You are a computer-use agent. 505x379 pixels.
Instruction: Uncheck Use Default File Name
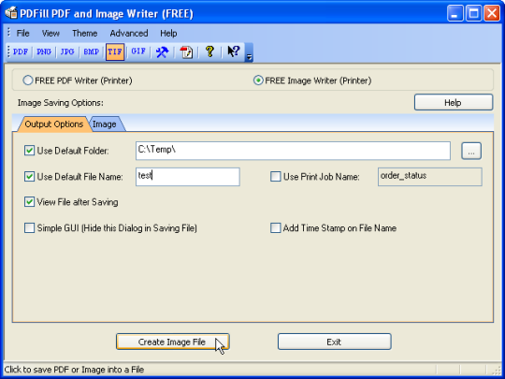[29, 177]
